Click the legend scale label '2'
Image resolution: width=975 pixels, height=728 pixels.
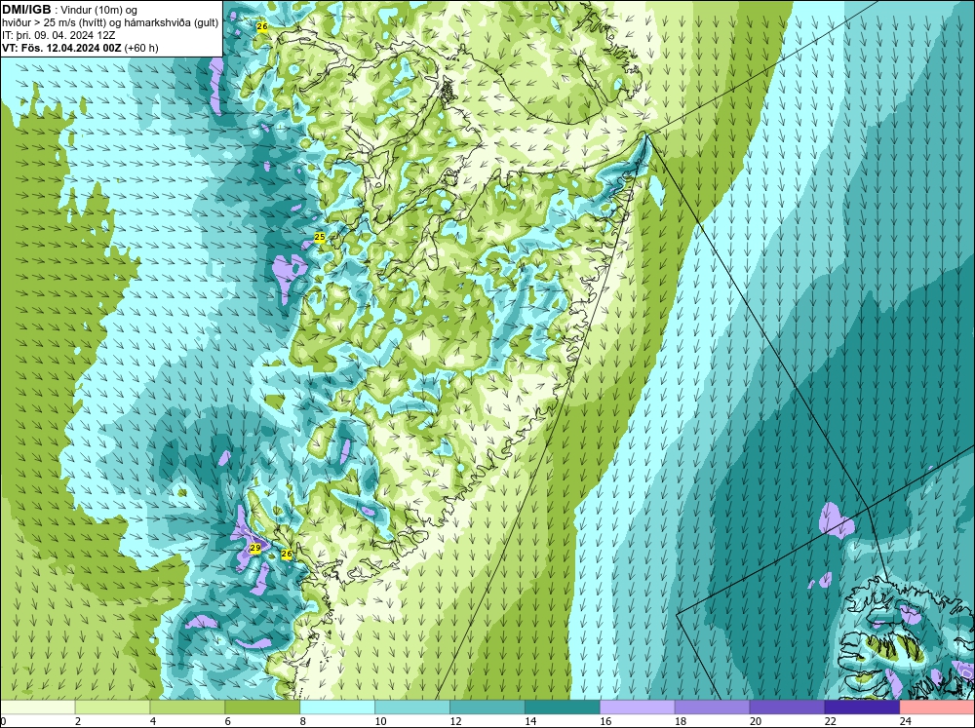(x=78, y=722)
